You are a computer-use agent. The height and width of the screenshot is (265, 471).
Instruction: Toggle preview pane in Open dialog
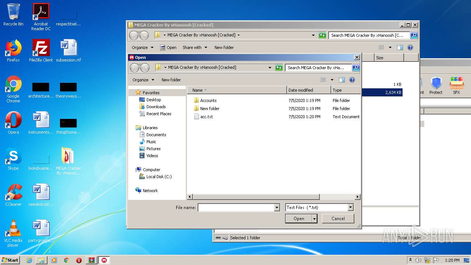point(342,80)
